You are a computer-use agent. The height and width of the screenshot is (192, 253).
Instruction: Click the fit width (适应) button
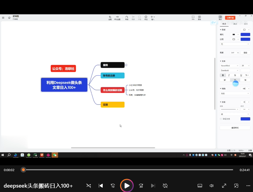coord(245,53)
